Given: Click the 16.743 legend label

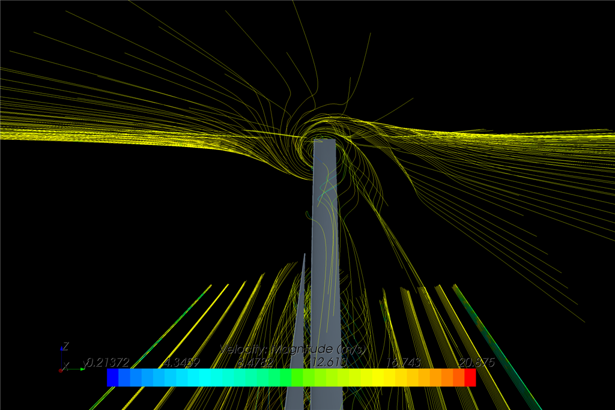Looking at the screenshot, I should 402,363.
